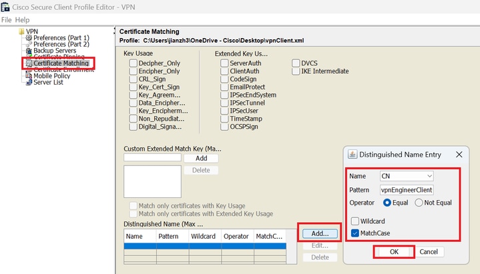Enable the Wildcard checkbox in dialog

point(354,221)
